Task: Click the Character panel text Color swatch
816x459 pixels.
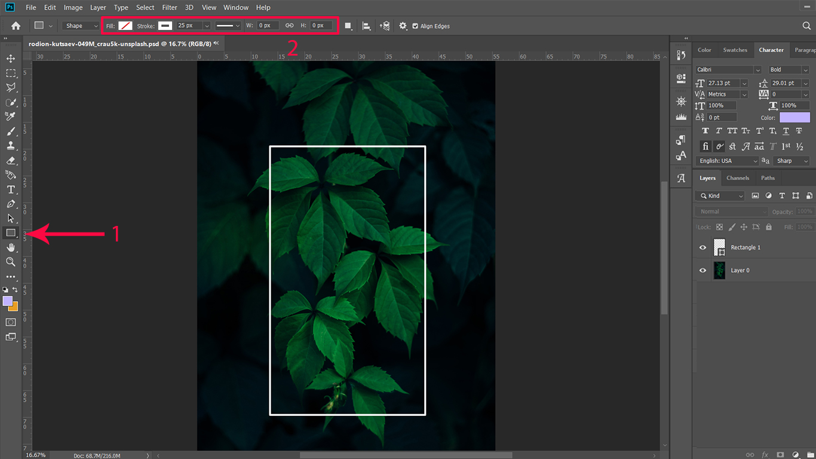Action: pos(795,118)
